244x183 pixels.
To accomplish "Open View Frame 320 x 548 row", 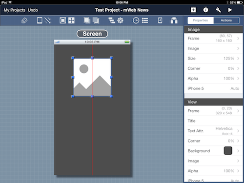I will point(213,111).
